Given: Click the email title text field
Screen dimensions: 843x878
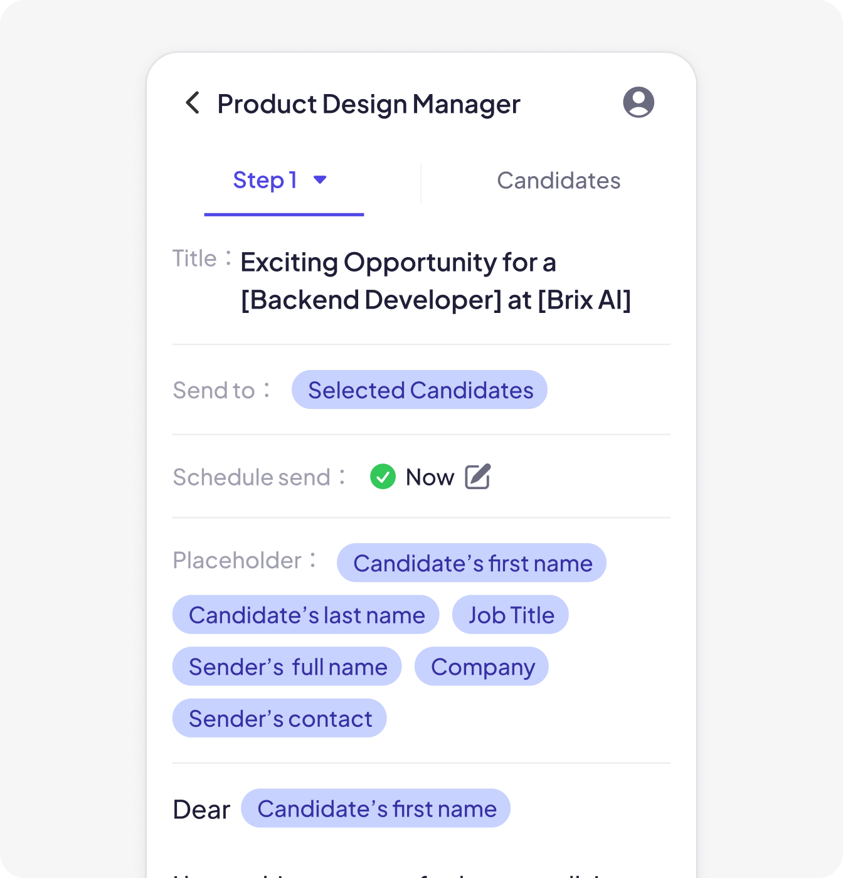Looking at the screenshot, I should coord(435,281).
